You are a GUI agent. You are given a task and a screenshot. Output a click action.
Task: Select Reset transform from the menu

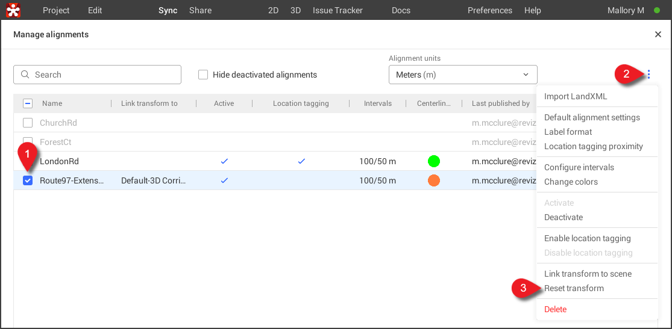pyautogui.click(x=574, y=288)
